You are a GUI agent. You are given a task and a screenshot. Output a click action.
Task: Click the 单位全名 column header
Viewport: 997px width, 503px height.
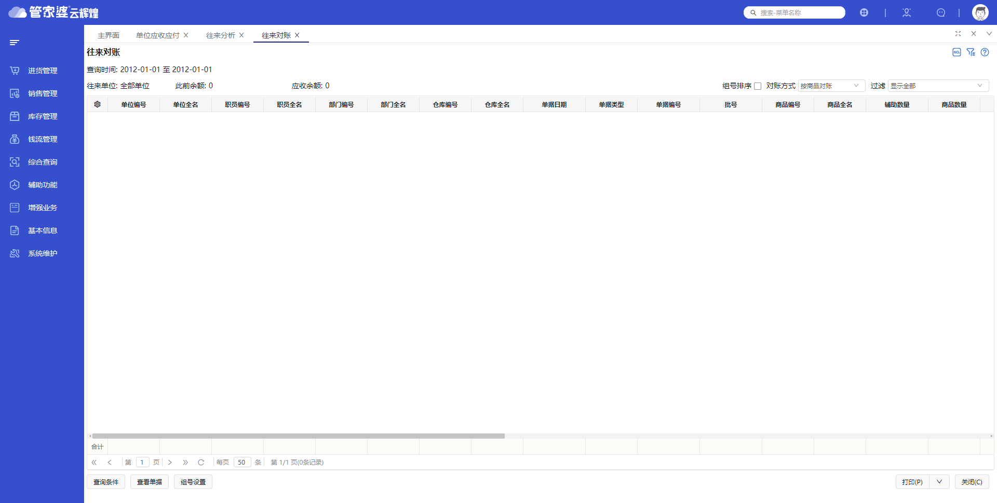point(185,104)
